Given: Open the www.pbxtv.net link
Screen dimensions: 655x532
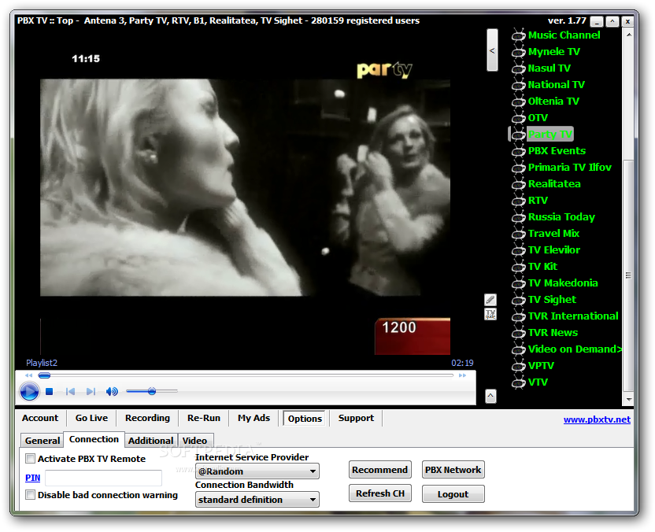Looking at the screenshot, I should [x=597, y=419].
